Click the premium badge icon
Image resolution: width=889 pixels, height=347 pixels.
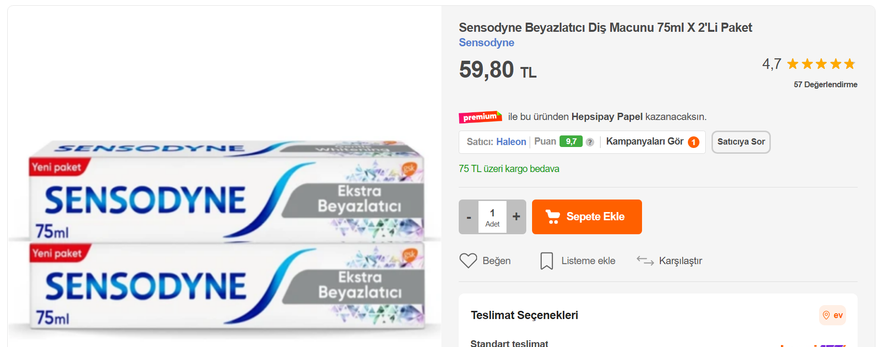[x=480, y=117]
